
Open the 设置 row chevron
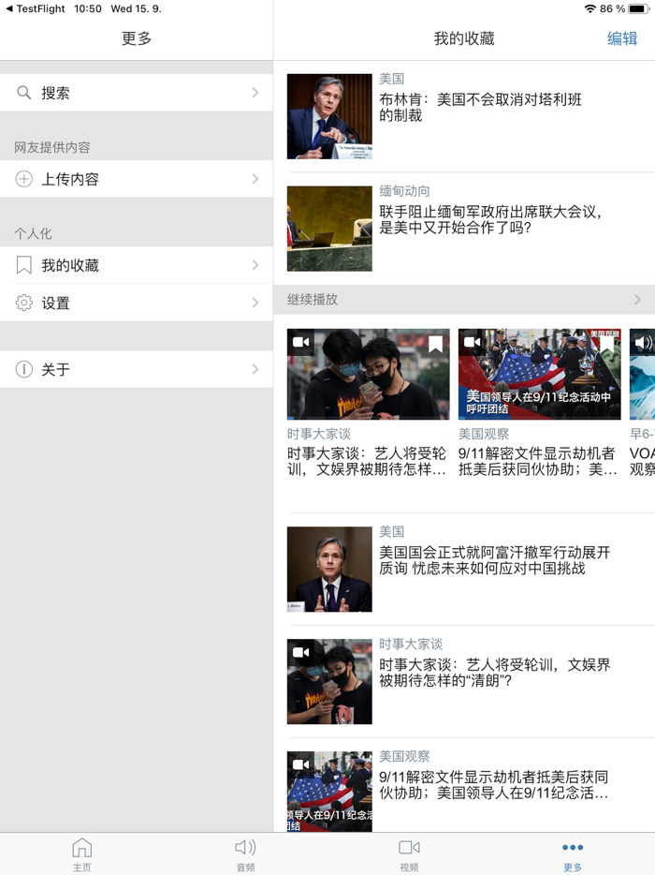(x=255, y=303)
